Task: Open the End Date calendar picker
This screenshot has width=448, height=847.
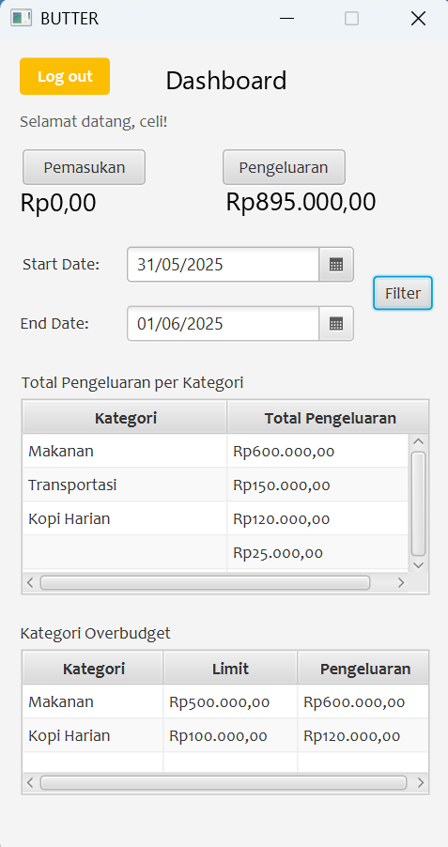Action: tap(336, 324)
